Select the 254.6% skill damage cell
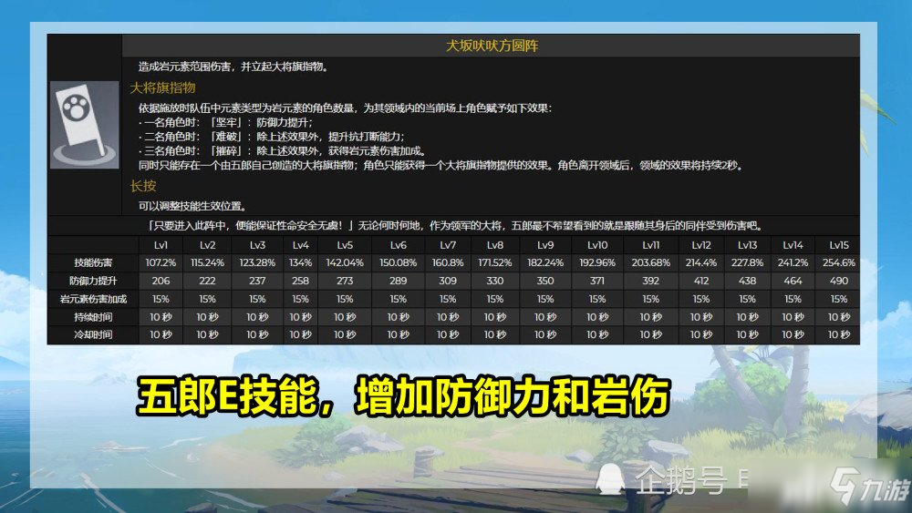 coord(839,263)
